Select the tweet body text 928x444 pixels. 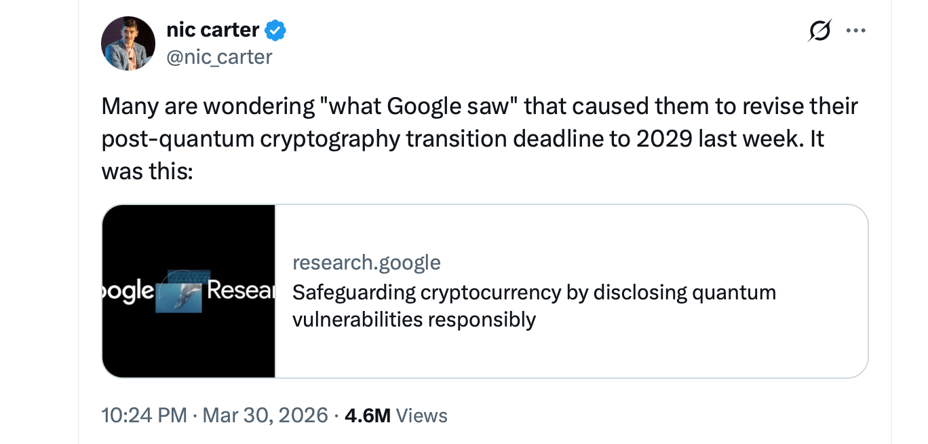coord(475,138)
